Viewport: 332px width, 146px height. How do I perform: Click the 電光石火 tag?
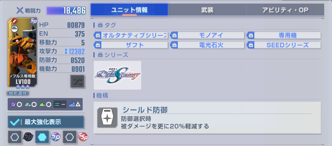point(207,45)
